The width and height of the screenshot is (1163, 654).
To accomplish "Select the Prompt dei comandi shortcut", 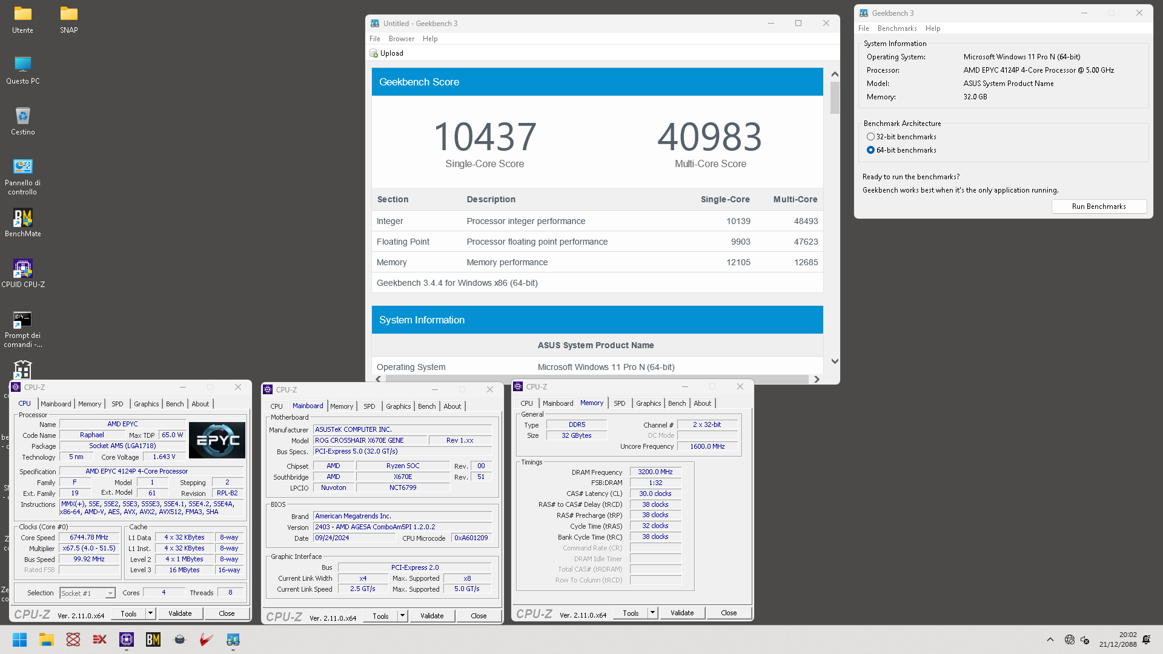I will pyautogui.click(x=22, y=329).
